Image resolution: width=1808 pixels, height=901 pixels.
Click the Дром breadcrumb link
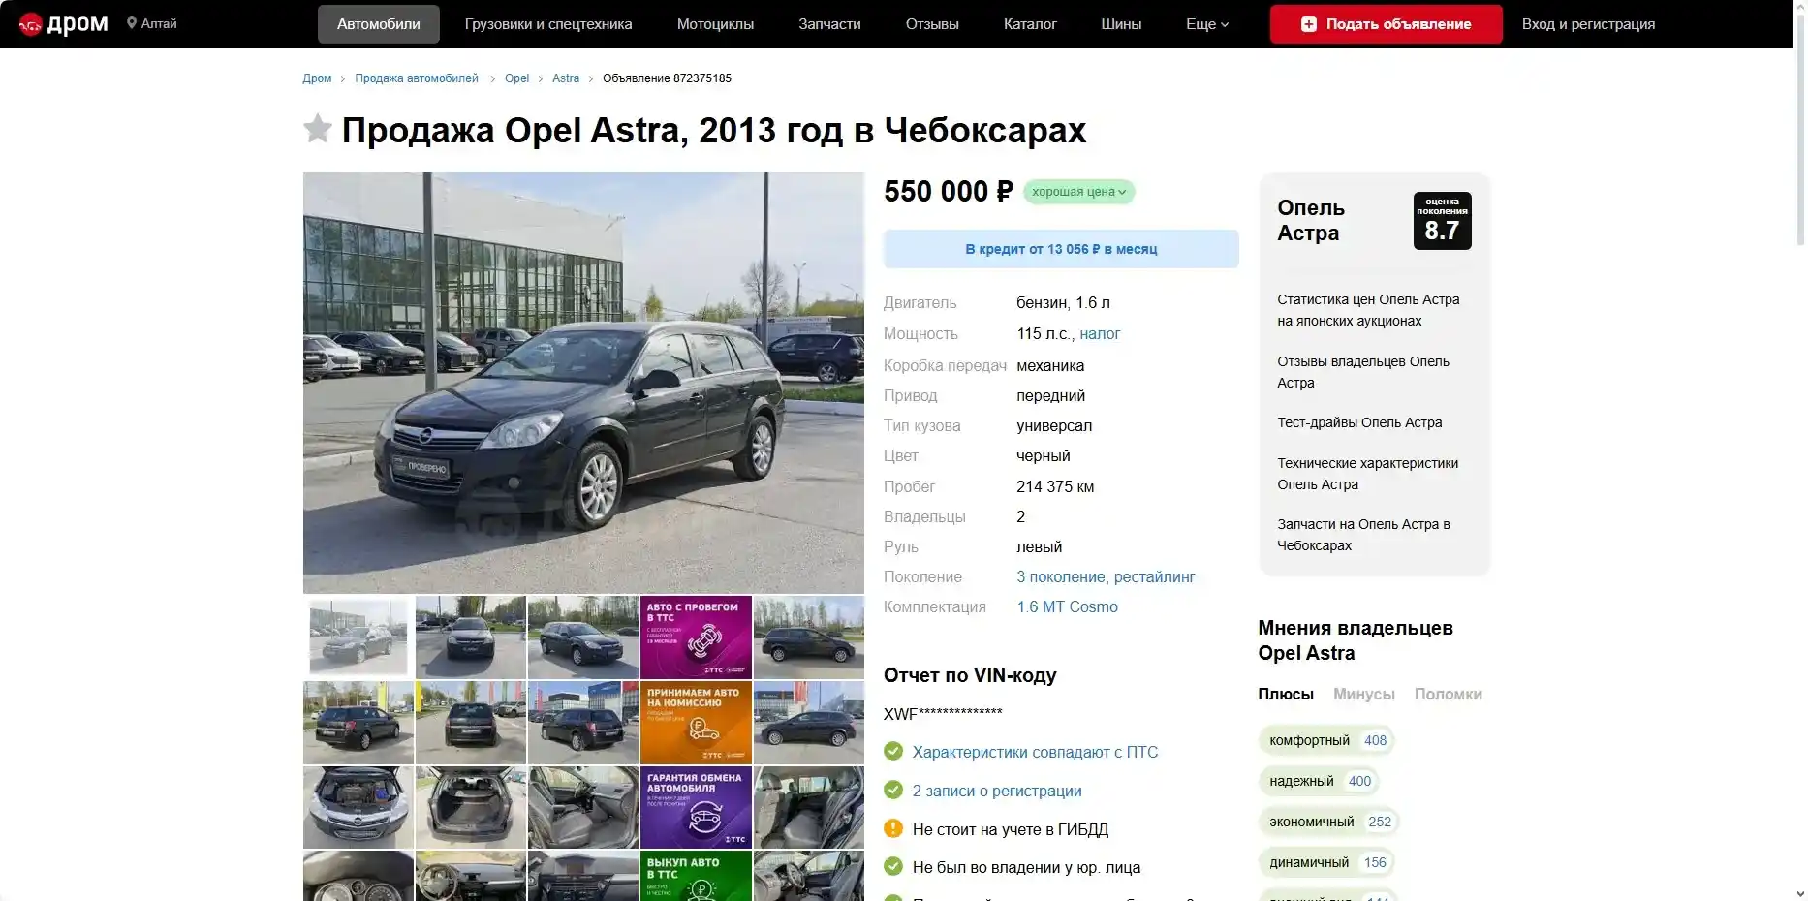[x=317, y=78]
